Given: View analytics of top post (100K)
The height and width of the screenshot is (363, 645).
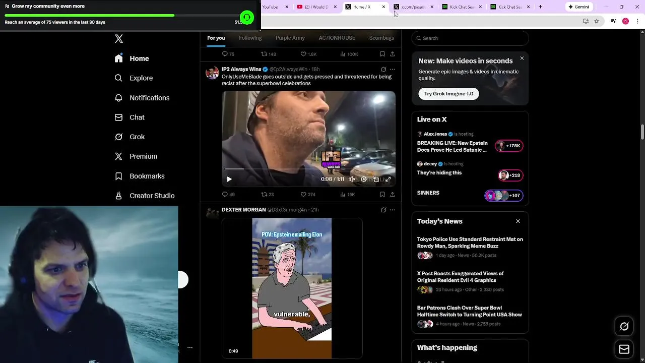Looking at the screenshot, I should [349, 54].
